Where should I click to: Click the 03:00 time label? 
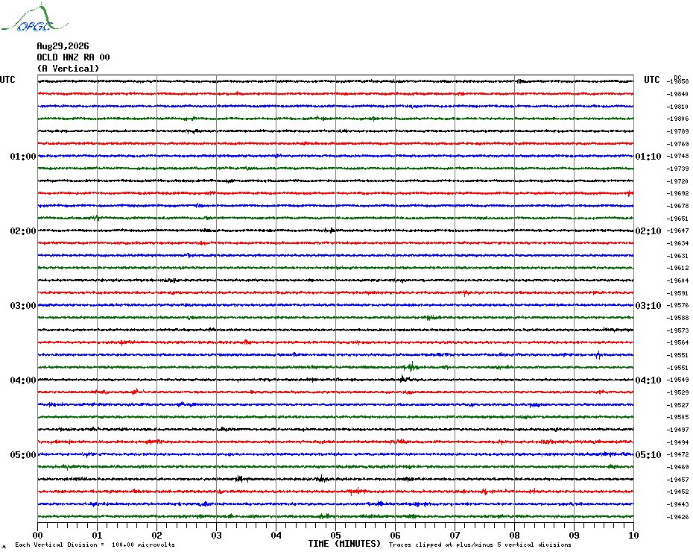pos(23,305)
